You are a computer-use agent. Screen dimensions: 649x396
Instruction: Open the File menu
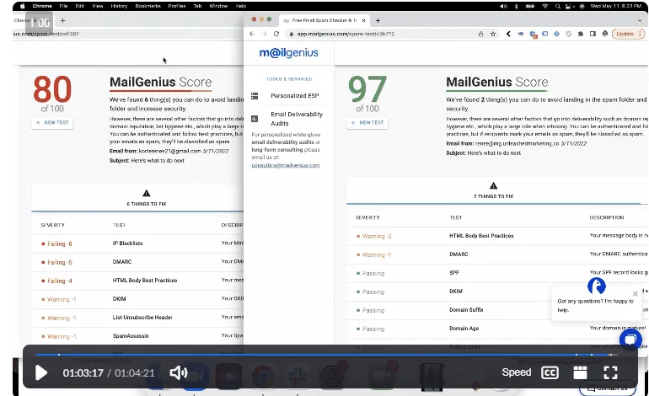click(x=63, y=6)
